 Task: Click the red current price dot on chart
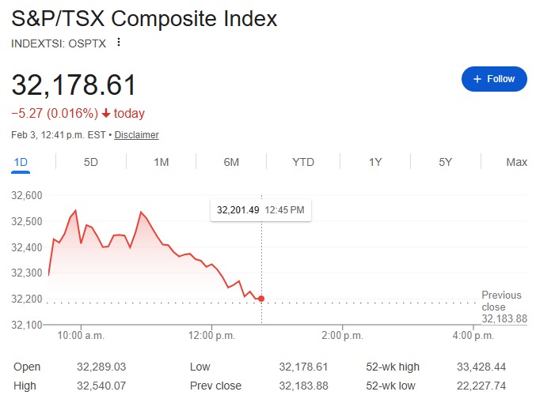coord(261,299)
